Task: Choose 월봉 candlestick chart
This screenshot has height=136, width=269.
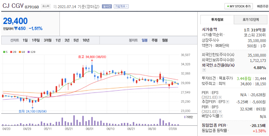Action: (165, 40)
